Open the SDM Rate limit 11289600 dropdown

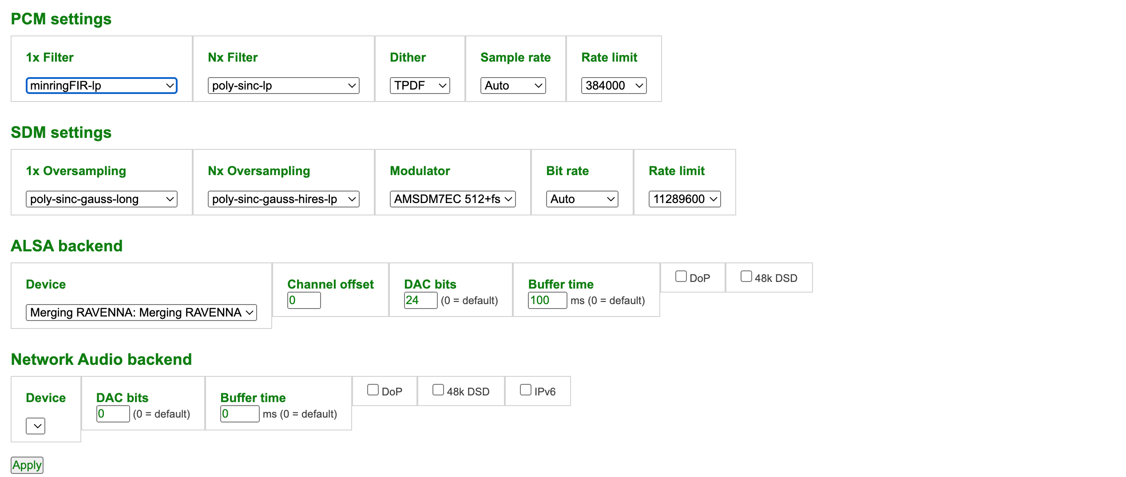coord(684,199)
